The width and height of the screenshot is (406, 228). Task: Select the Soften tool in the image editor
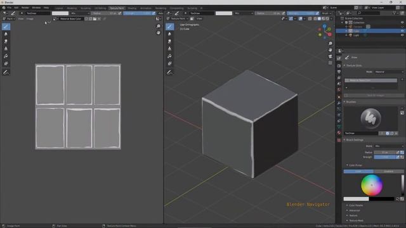click(6, 34)
